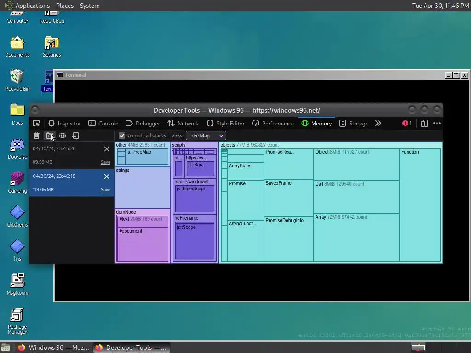Toggle the Record call stacks checkbox
The image size is (471, 353).
121,136
